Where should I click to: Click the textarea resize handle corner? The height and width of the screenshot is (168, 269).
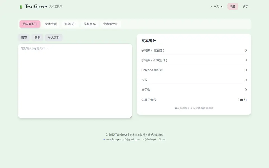(x=131, y=117)
